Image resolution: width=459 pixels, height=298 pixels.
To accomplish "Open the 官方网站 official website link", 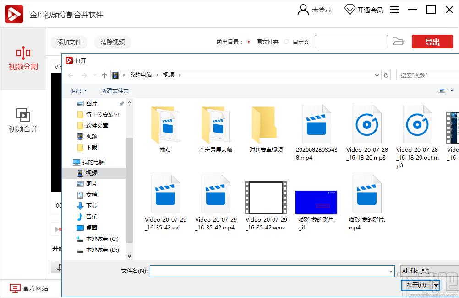I will 29,288.
